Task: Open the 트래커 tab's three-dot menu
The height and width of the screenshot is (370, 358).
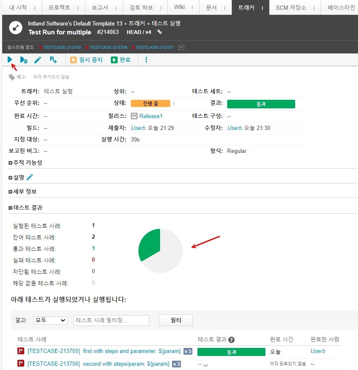Action: point(262,8)
